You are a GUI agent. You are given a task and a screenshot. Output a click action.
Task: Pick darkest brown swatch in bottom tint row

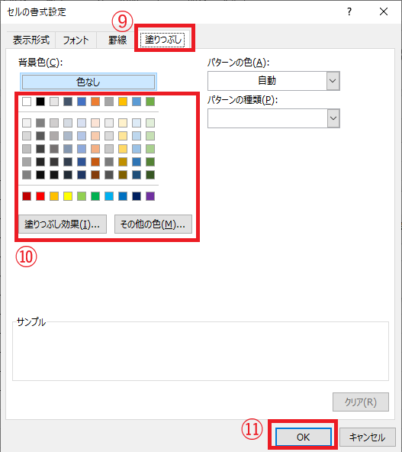point(95,175)
